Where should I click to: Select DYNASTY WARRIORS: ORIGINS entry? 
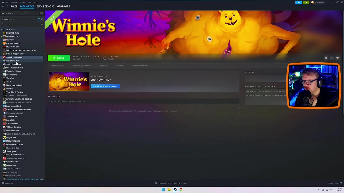pos(19,99)
